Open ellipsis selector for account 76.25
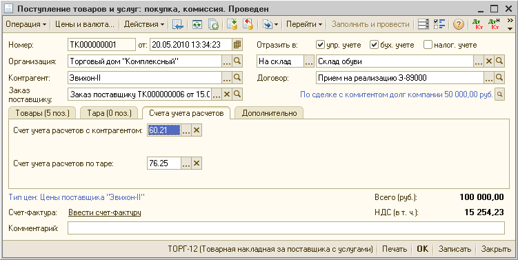Image resolution: width=518 pixels, height=260 pixels. (x=186, y=163)
